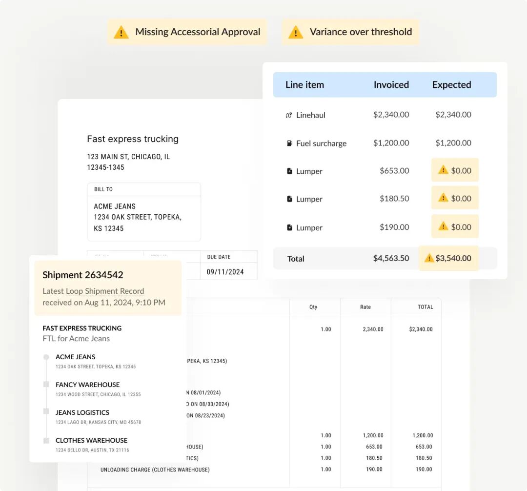The width and height of the screenshot is (527, 491).
Task: Click document icon on the $190.00 Lumper row
Action: [x=289, y=227]
